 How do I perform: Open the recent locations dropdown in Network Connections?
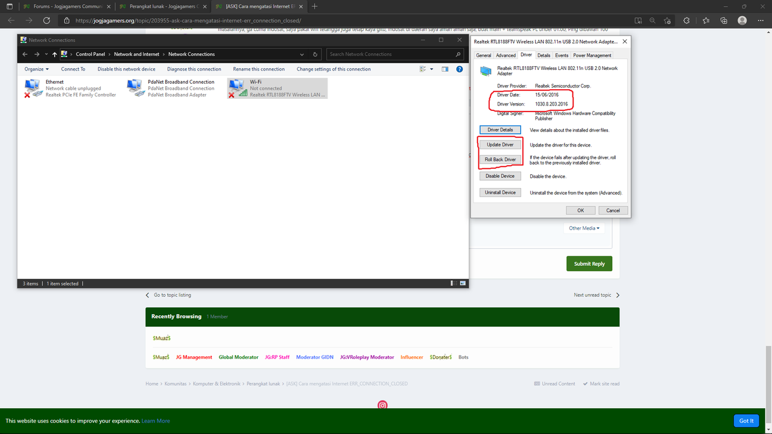46,54
